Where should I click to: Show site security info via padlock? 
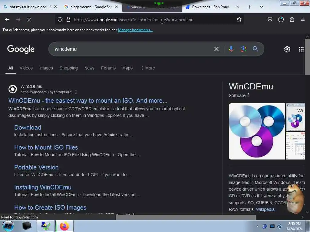pos(68,20)
